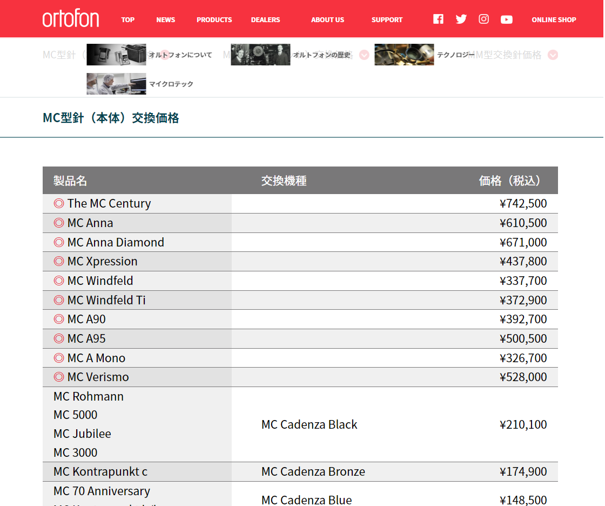Click the オルトフォンについて thumbnail image
This screenshot has height=506, width=605.
[x=116, y=55]
